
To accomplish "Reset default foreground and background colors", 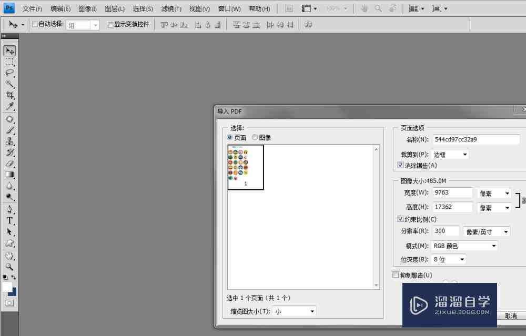I will pyautogui.click(x=5, y=277).
